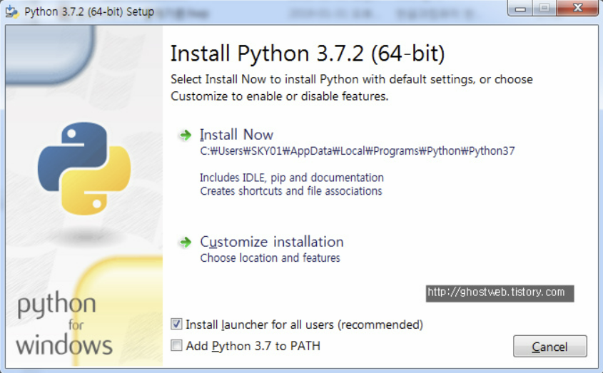Click the Python installer icon in title bar
Screen dimensions: 603x373
[x=12, y=12]
